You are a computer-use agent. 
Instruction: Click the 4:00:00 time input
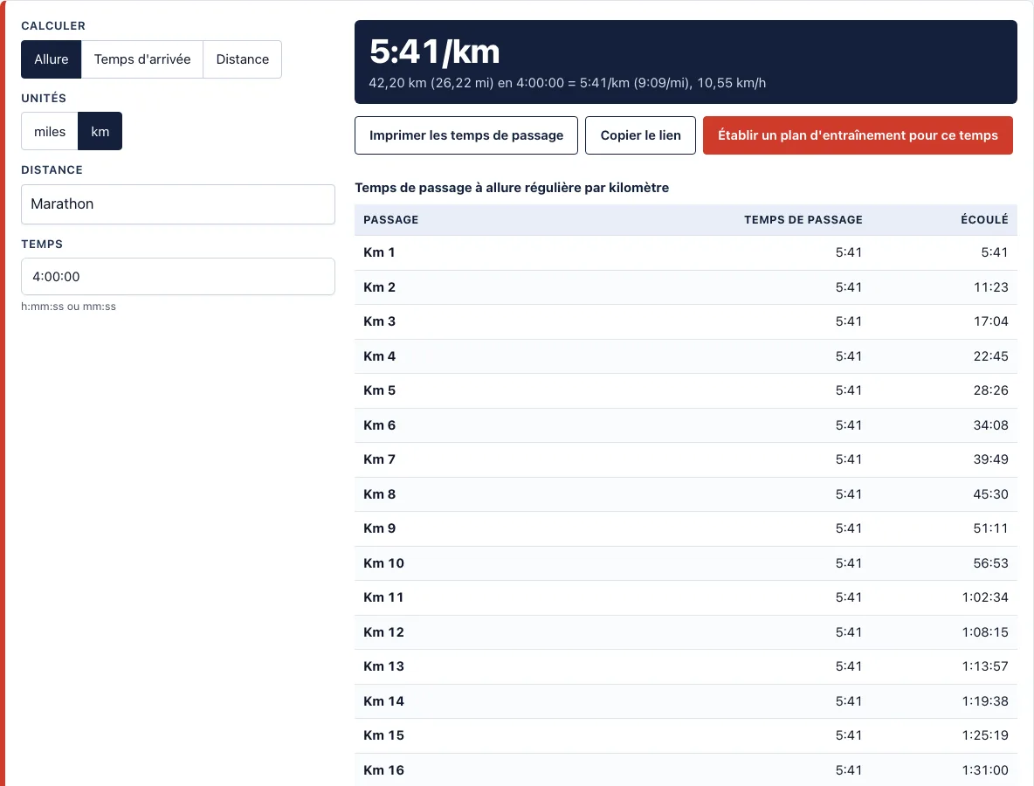178,276
